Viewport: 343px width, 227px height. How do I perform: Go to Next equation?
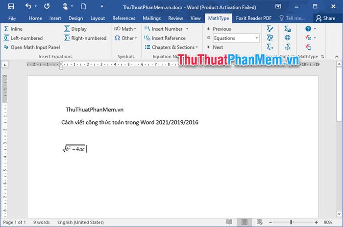(x=215, y=47)
